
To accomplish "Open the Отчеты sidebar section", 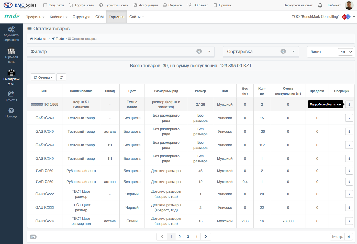I will [x=11, y=96].
